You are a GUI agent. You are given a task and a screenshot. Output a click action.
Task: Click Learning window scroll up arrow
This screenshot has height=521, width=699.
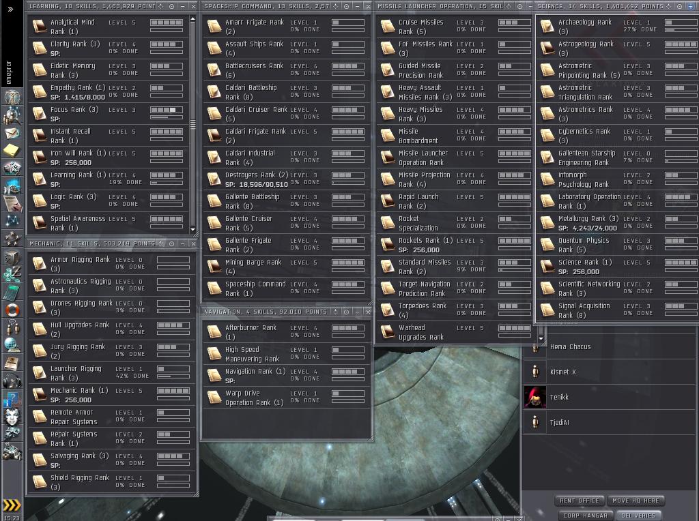[192, 18]
